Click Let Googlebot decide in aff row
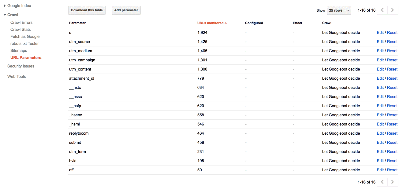The height and width of the screenshot is (189, 410). coord(341,170)
